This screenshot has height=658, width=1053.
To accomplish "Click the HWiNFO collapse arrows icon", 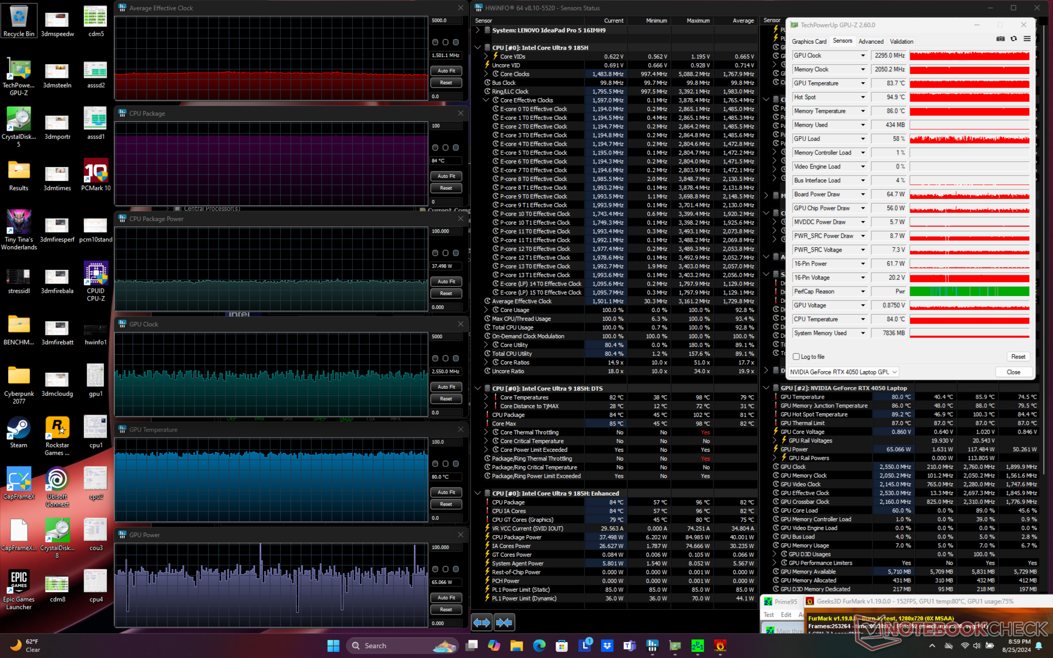I will click(x=503, y=622).
